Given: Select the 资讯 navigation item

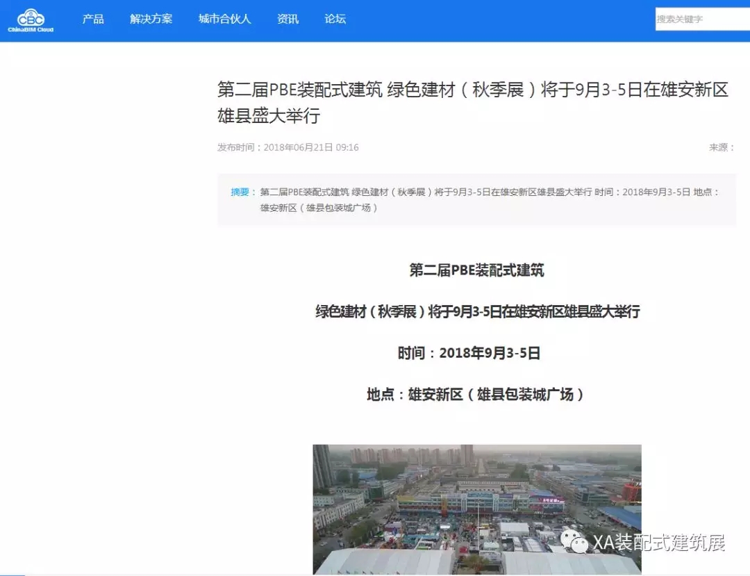Looking at the screenshot, I should pos(287,19).
